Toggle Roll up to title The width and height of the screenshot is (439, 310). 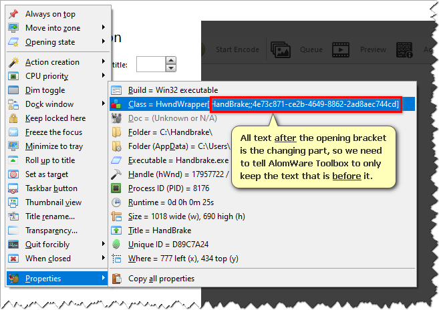50,160
